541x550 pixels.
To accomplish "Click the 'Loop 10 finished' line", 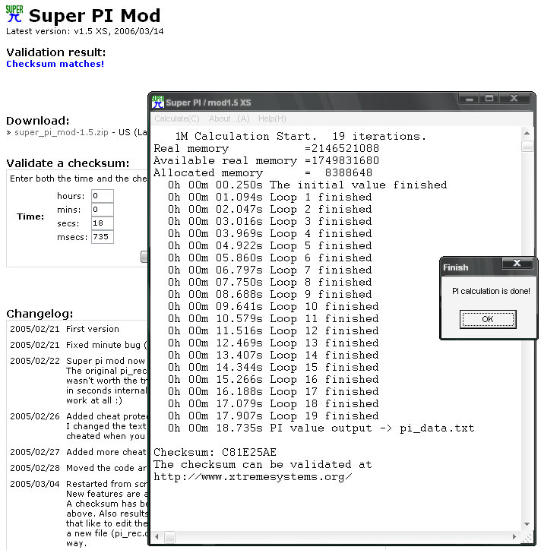I will click(x=273, y=307).
